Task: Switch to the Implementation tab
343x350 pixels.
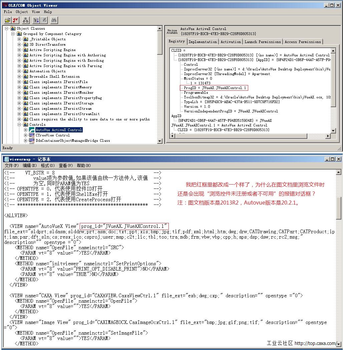Action: [x=203, y=42]
